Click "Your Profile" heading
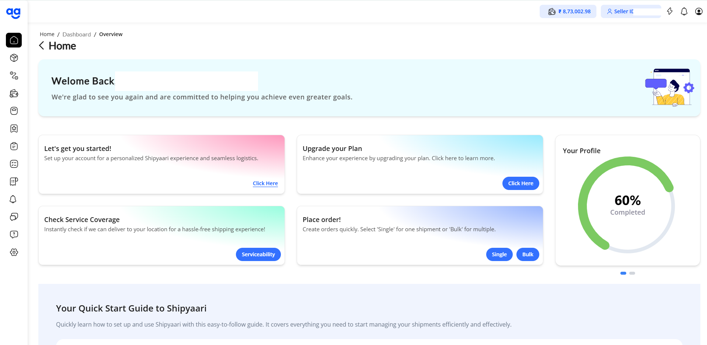Image resolution: width=707 pixels, height=345 pixels. (x=582, y=151)
